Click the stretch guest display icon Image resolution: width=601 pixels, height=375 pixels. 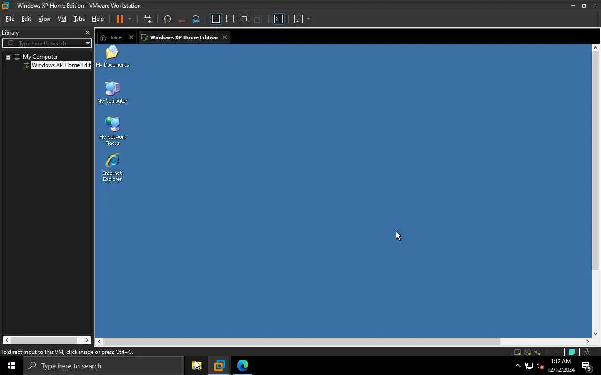click(x=299, y=19)
